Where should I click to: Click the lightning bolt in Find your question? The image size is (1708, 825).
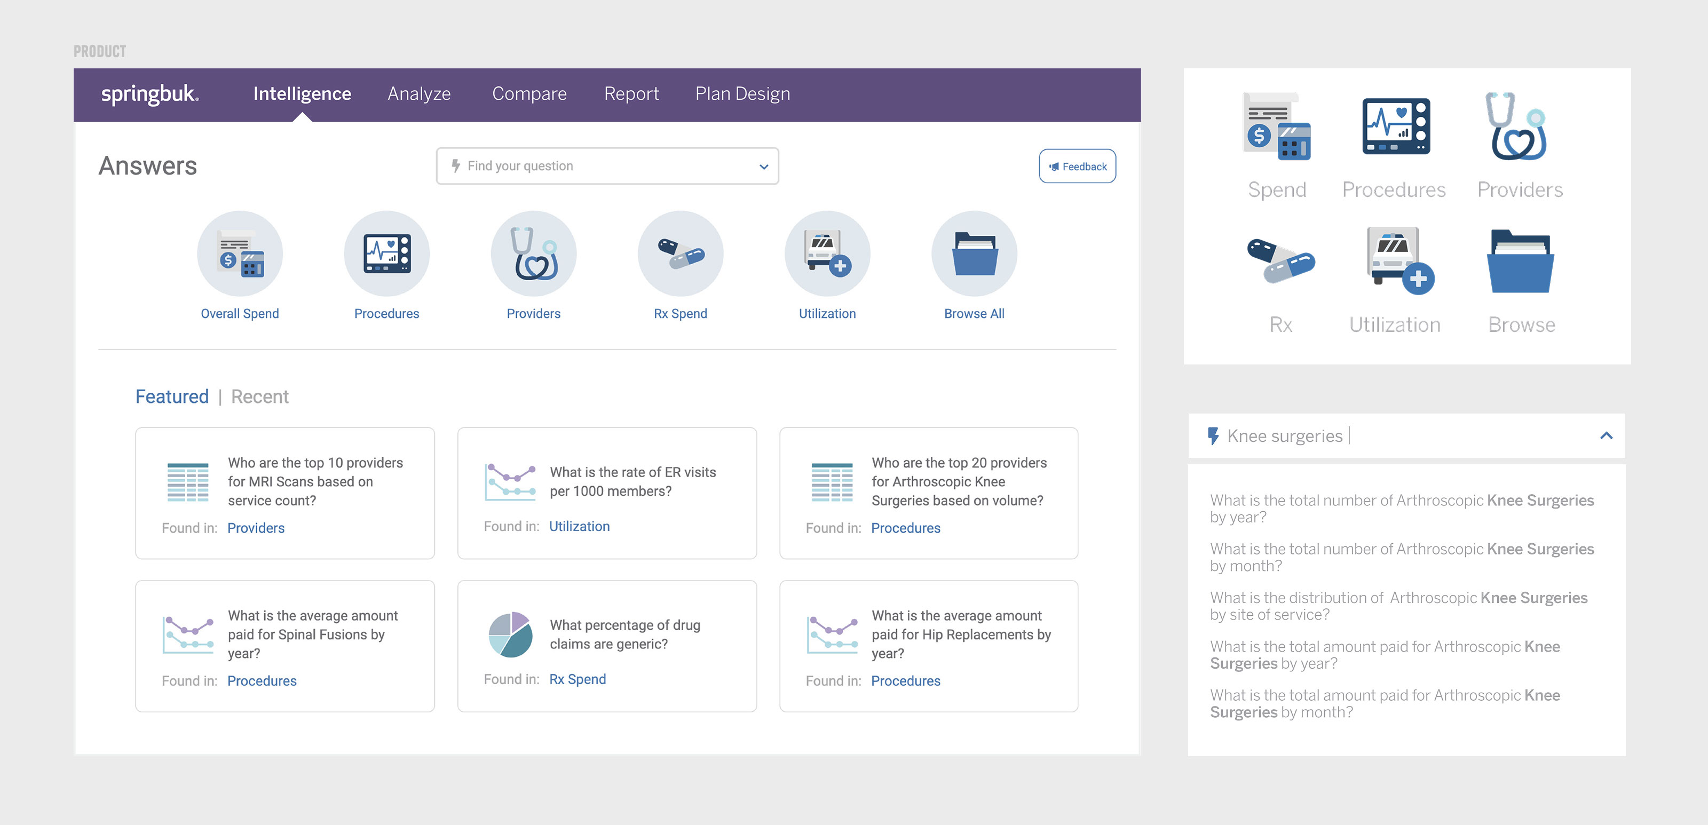tap(455, 165)
